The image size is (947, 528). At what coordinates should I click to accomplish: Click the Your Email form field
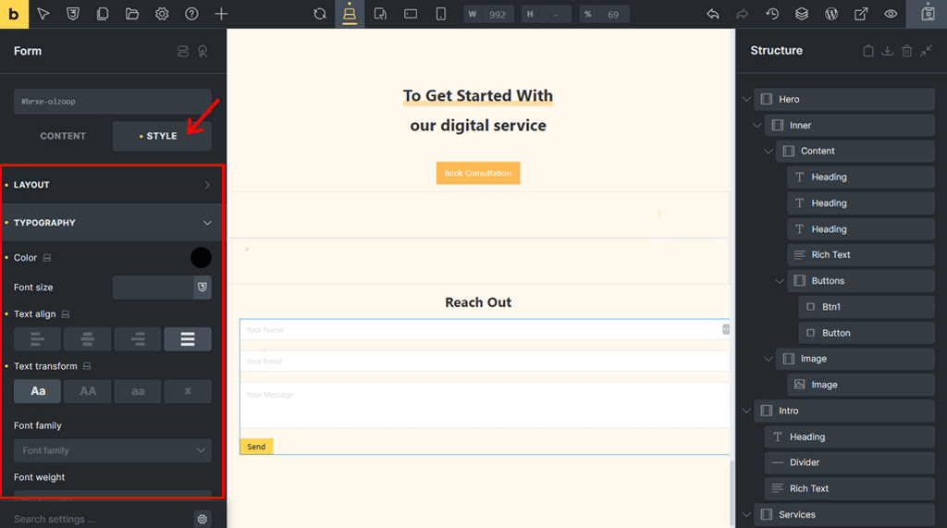pos(485,362)
